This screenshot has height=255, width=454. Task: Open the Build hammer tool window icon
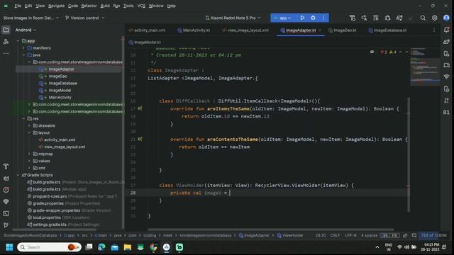[x=6, y=166]
